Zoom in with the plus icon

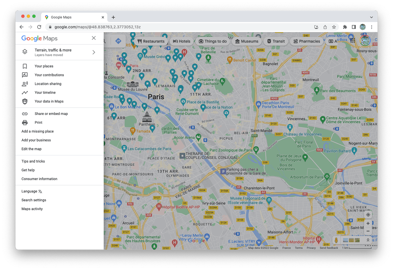[368, 223]
